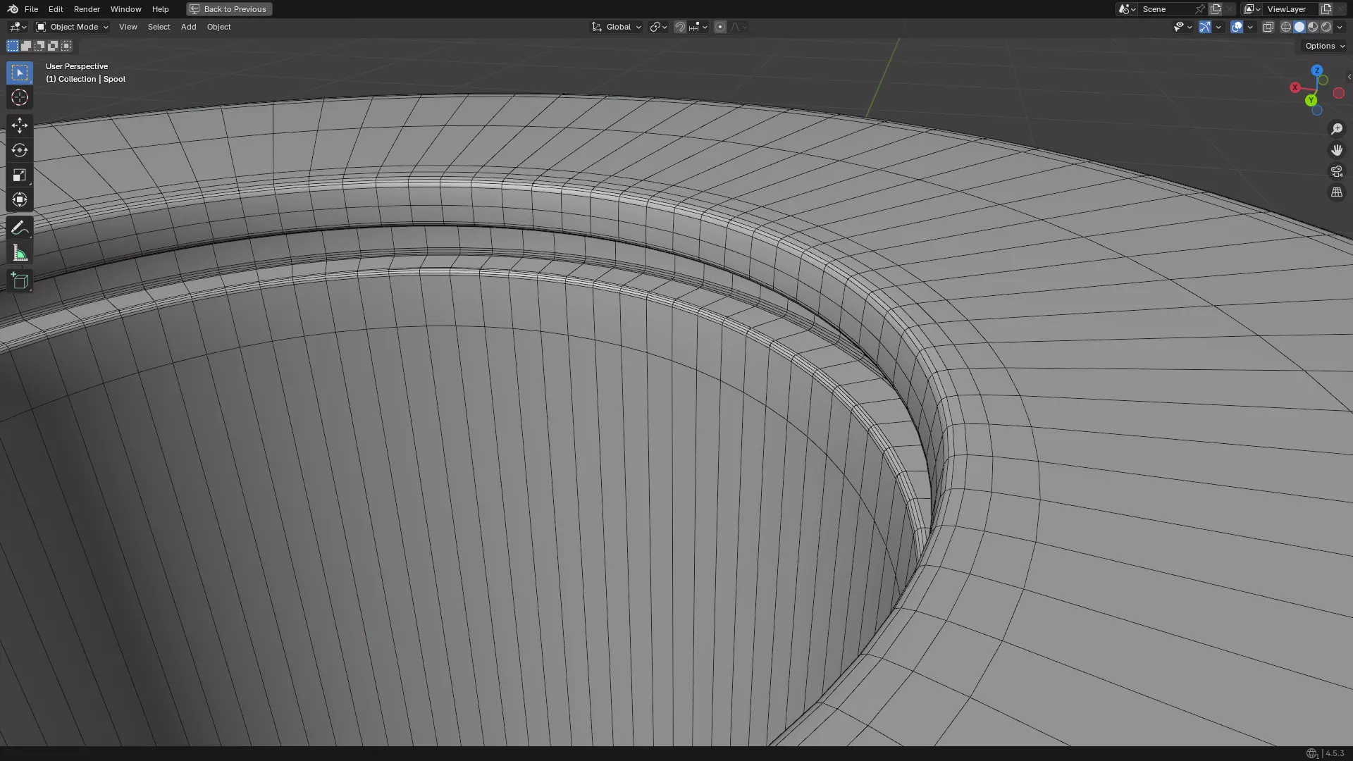The image size is (1353, 761).
Task: Click the ViewLayer name field
Action: [x=1290, y=9]
